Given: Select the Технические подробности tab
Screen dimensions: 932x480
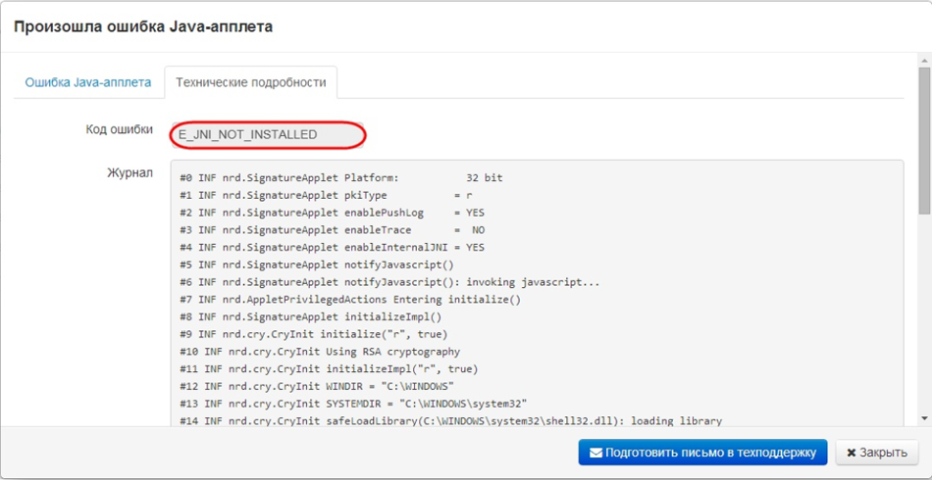Looking at the screenshot, I should [x=250, y=82].
